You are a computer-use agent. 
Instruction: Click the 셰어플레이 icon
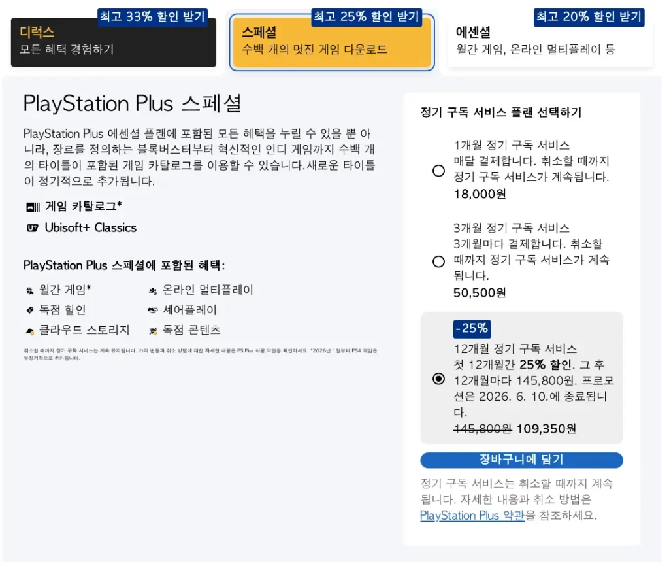[x=153, y=311]
